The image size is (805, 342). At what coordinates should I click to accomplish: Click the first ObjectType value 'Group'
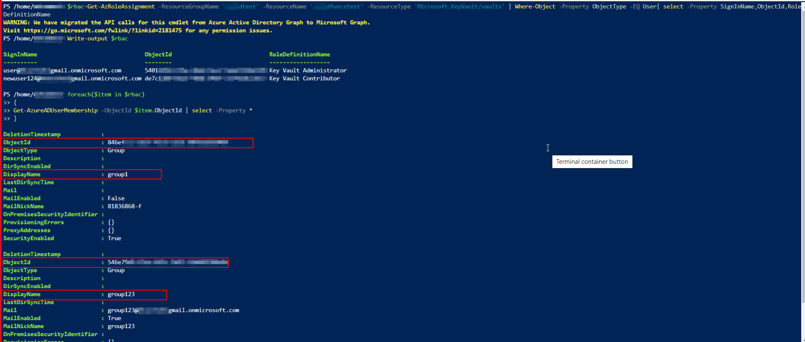116,150
